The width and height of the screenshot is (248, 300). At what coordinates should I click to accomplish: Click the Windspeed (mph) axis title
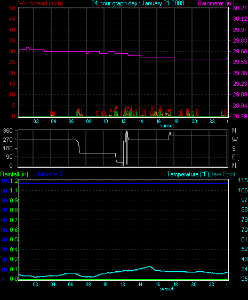[x=41, y=3]
